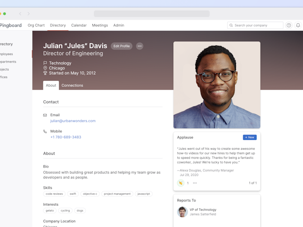This screenshot has height=227, width=303.
Task: Click 'Alexa Douglas, Community Manager' attribution
Action: [206, 171]
